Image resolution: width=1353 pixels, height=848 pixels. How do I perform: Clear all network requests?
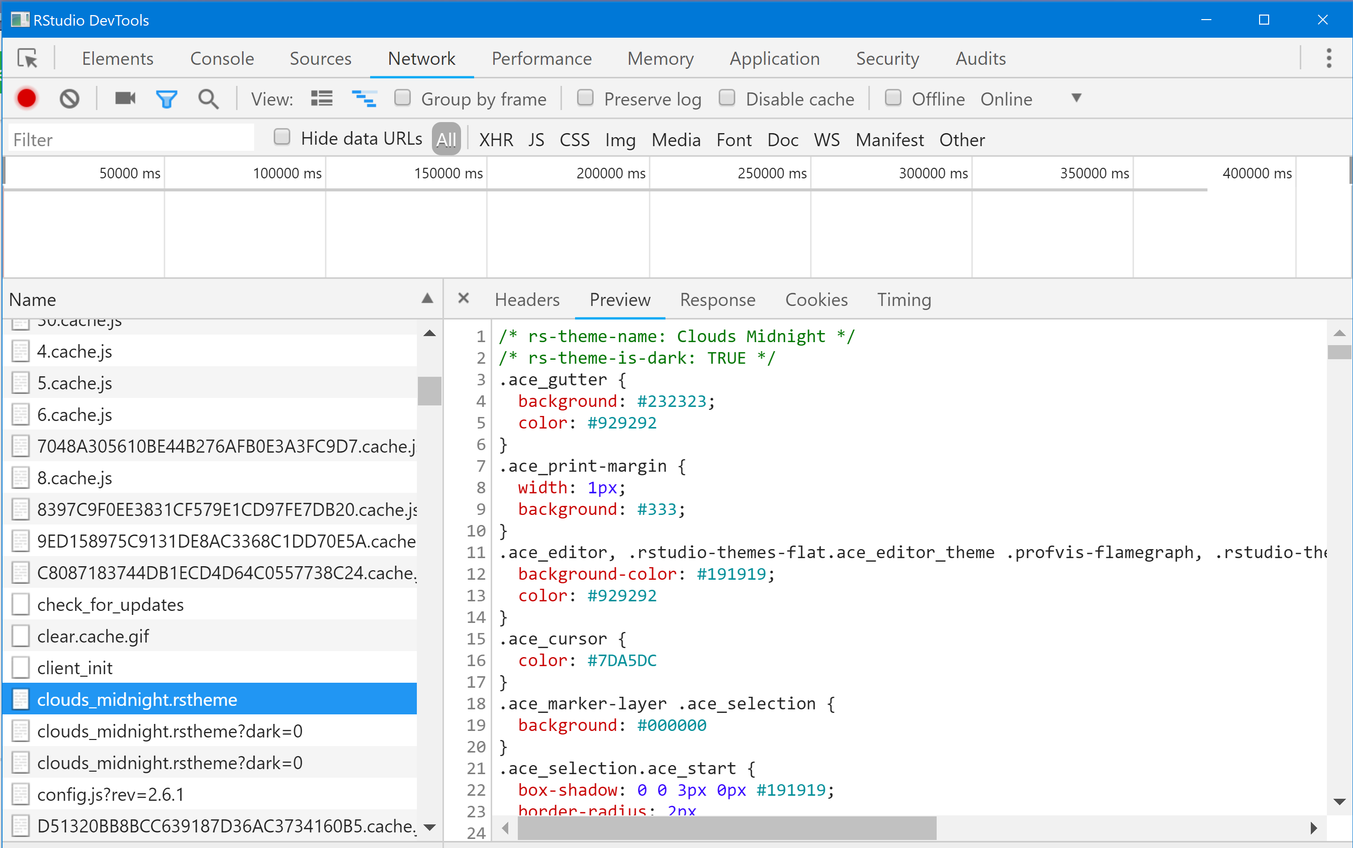(x=69, y=98)
